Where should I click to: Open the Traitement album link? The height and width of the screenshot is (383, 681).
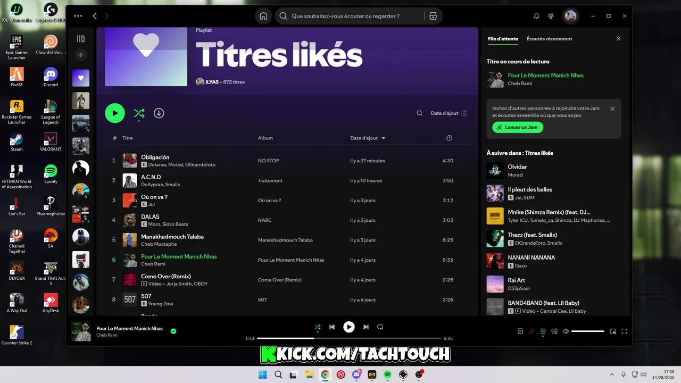coord(270,180)
